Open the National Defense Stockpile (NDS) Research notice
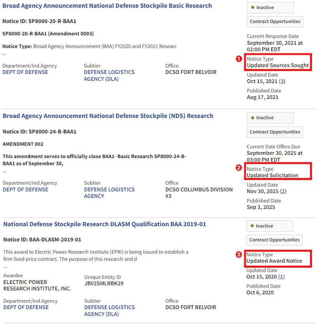This screenshot has height=324, width=319. pyautogui.click(x=108, y=116)
